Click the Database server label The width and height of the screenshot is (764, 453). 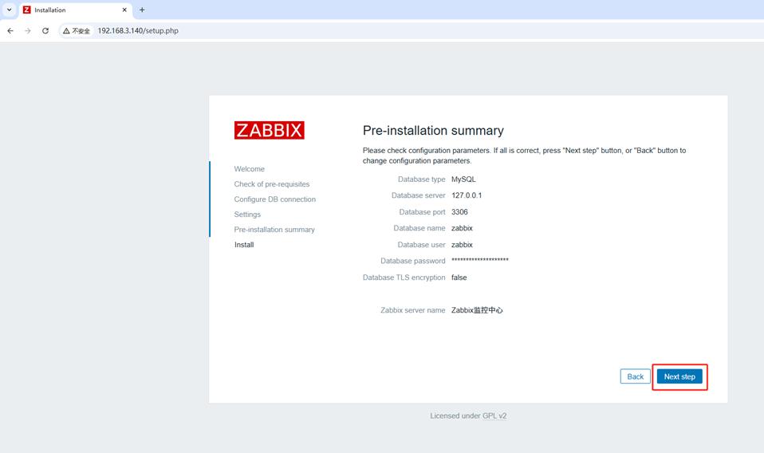(418, 195)
